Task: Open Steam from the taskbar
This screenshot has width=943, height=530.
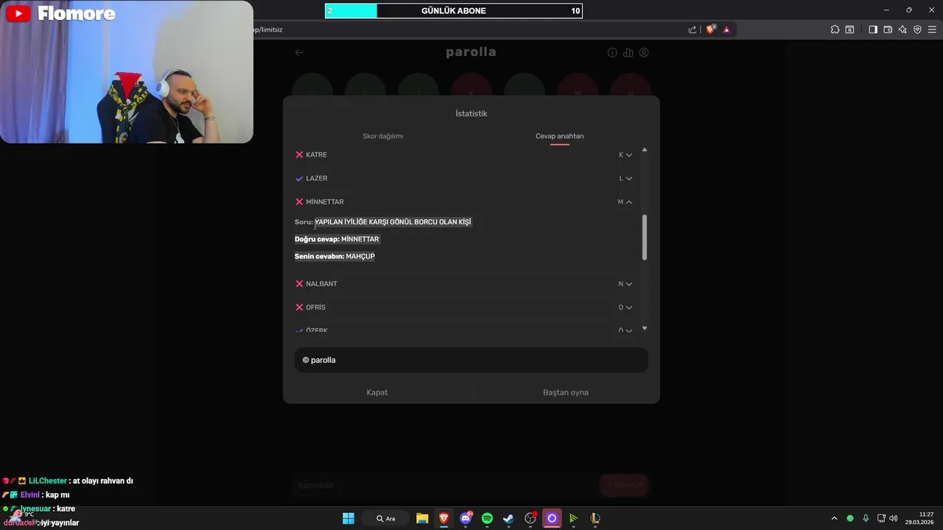Action: (x=508, y=518)
